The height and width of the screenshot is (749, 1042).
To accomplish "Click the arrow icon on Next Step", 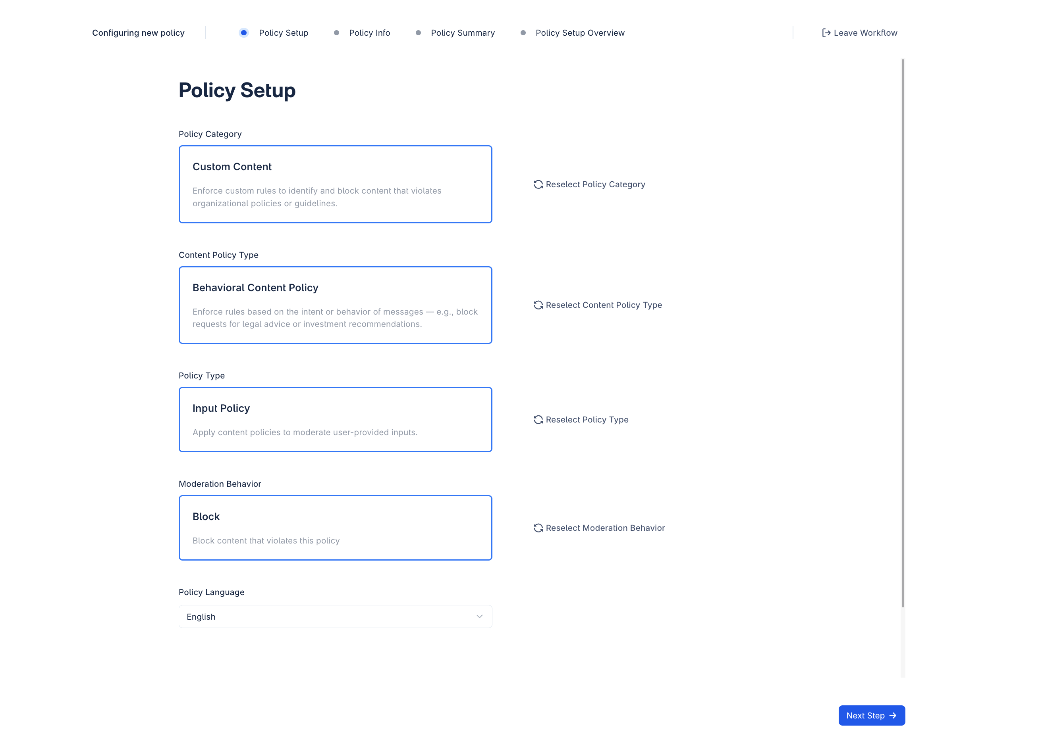I will [893, 716].
